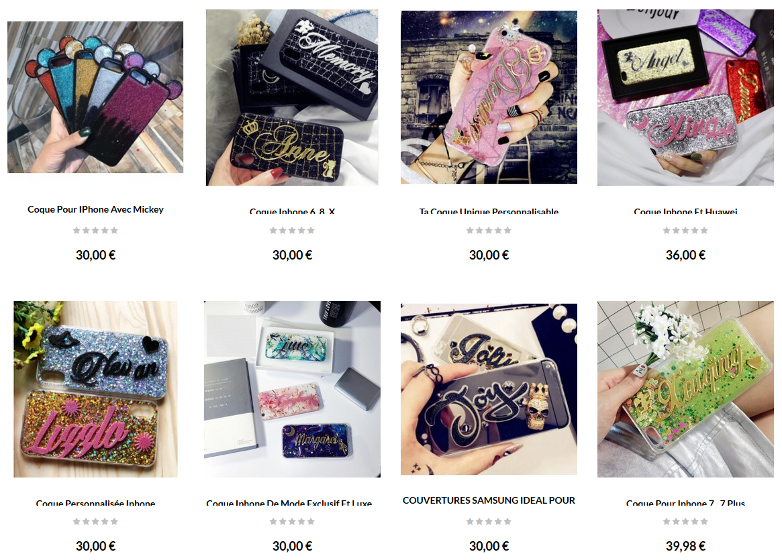Open Ta Coque Unique Personnalisable title

pos(489,211)
